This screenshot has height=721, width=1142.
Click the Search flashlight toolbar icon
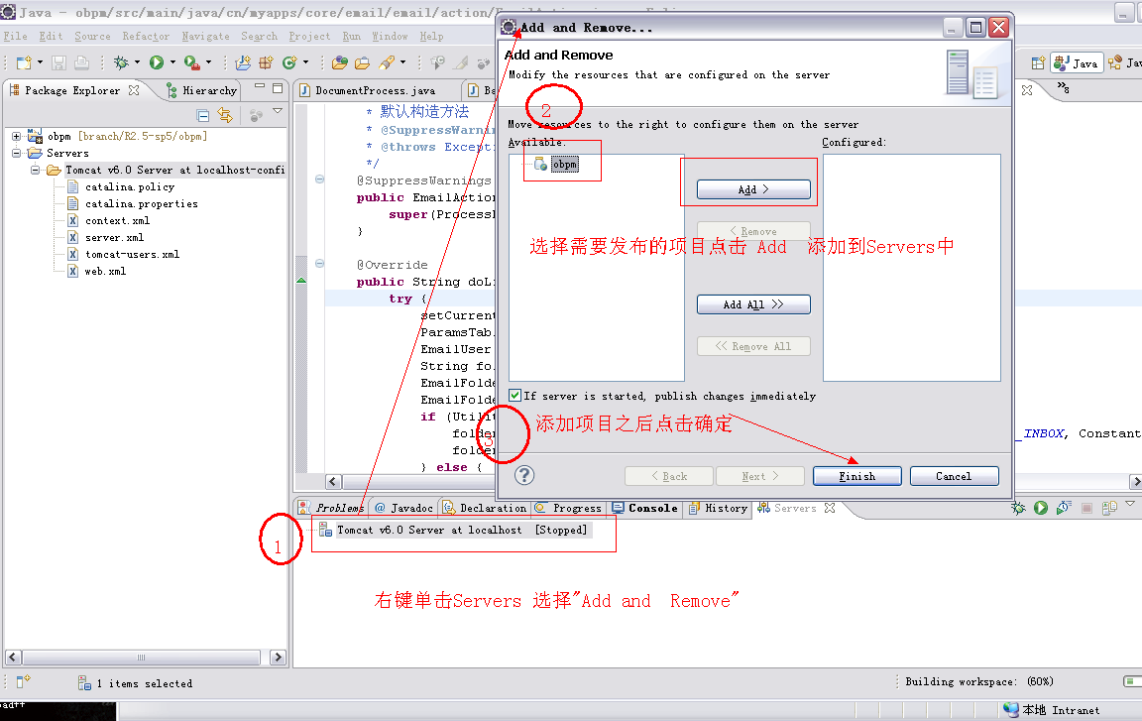pyautogui.click(x=387, y=62)
